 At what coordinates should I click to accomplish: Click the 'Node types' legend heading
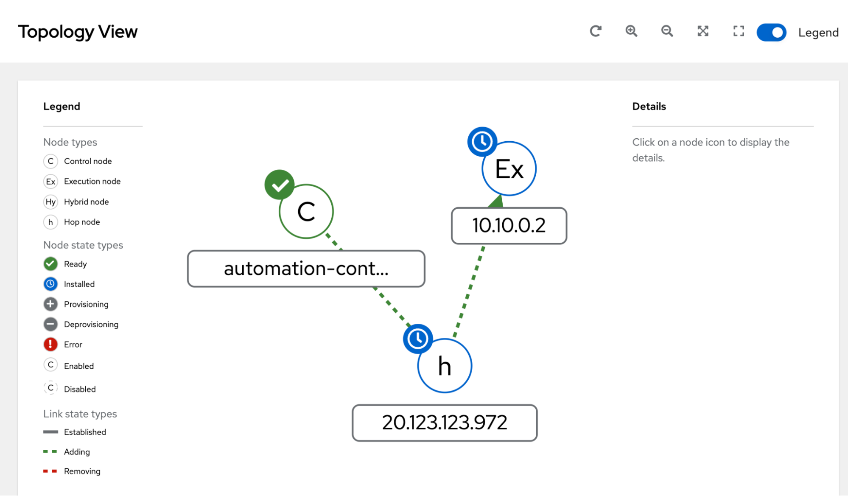pos(70,142)
